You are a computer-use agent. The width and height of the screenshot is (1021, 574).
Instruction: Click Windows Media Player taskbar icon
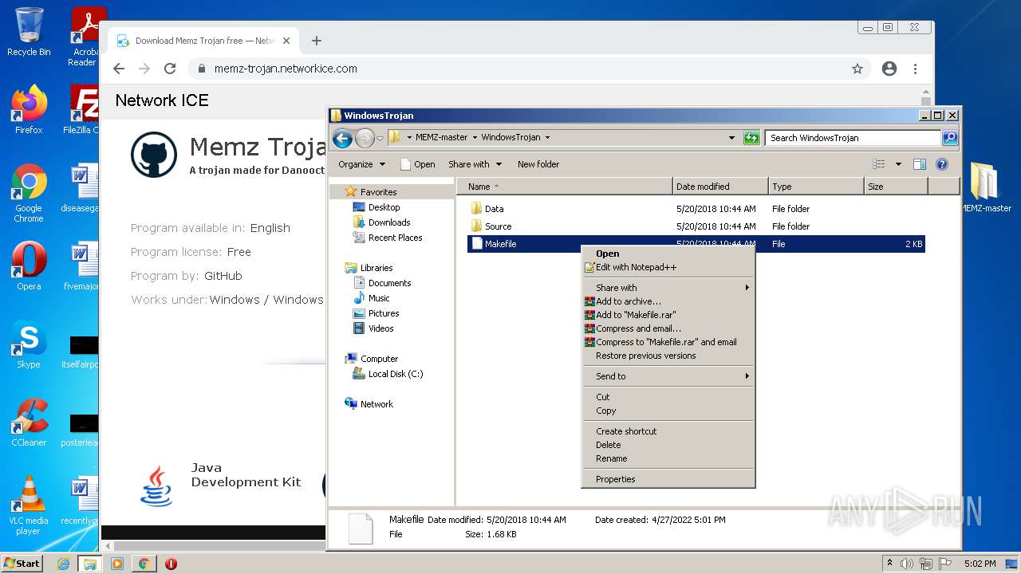pyautogui.click(x=117, y=564)
